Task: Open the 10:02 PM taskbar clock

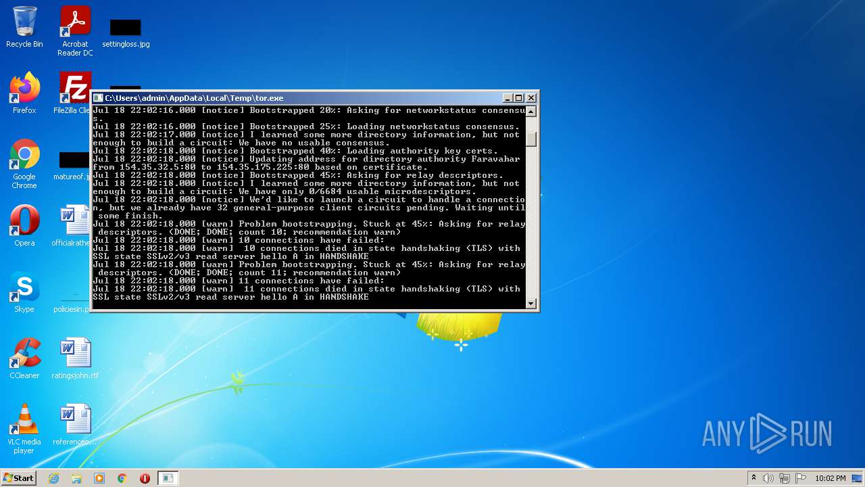Action: [831, 478]
